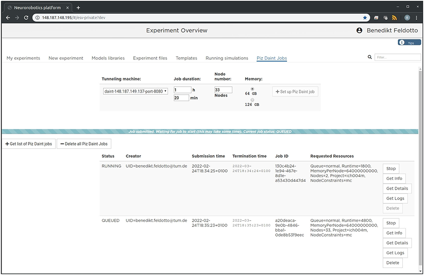Image resolution: width=424 pixels, height=275 pixels.
Task: Switch to New experiment tab
Action: pyautogui.click(x=66, y=58)
